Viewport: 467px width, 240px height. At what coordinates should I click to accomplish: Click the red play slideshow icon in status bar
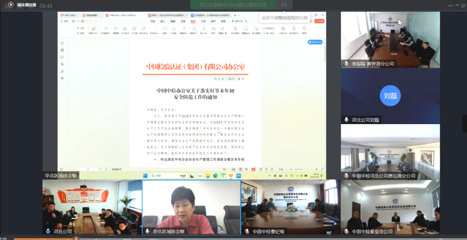click(x=253, y=170)
